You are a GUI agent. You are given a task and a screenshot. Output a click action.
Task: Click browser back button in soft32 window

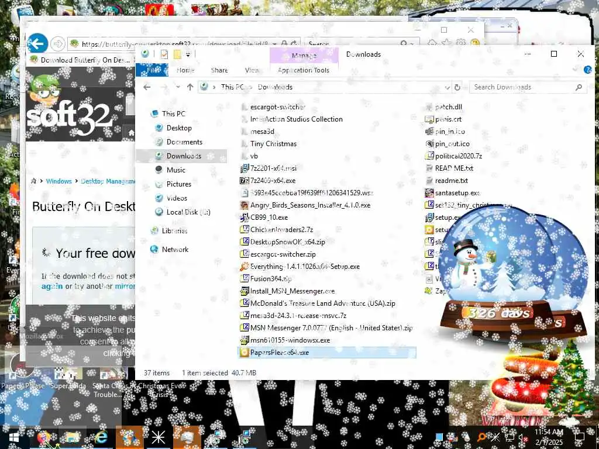click(x=37, y=44)
